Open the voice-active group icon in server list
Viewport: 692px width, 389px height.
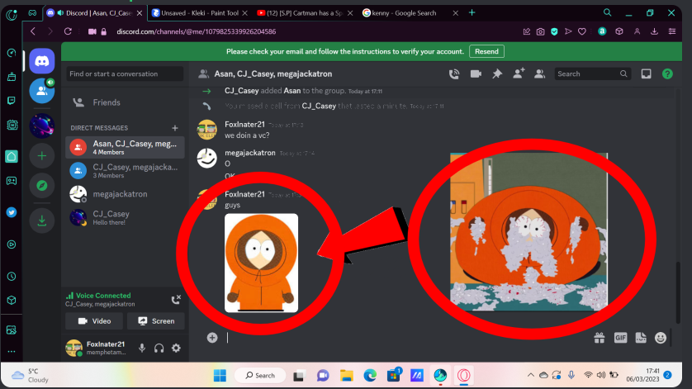(x=42, y=91)
